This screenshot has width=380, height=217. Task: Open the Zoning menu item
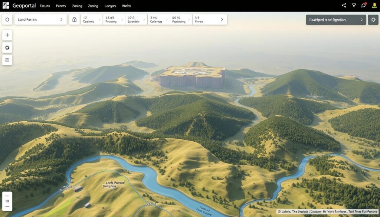point(77,6)
